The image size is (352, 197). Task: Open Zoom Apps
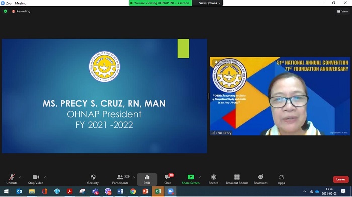click(281, 179)
